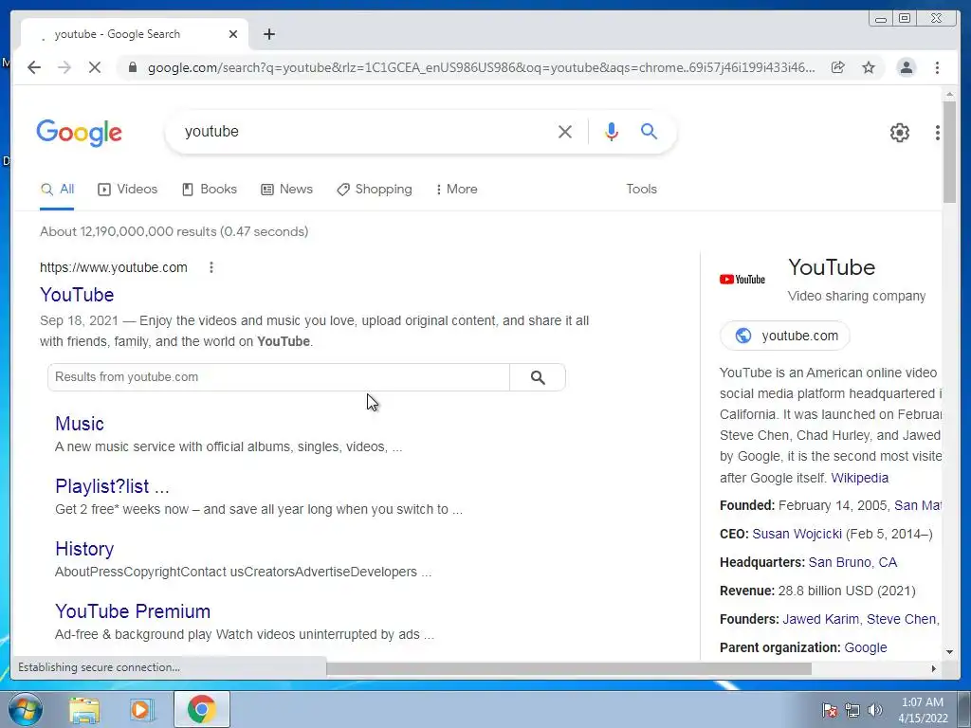The image size is (971, 728).
Task: Bookmark this page with the star icon
Action: [869, 67]
